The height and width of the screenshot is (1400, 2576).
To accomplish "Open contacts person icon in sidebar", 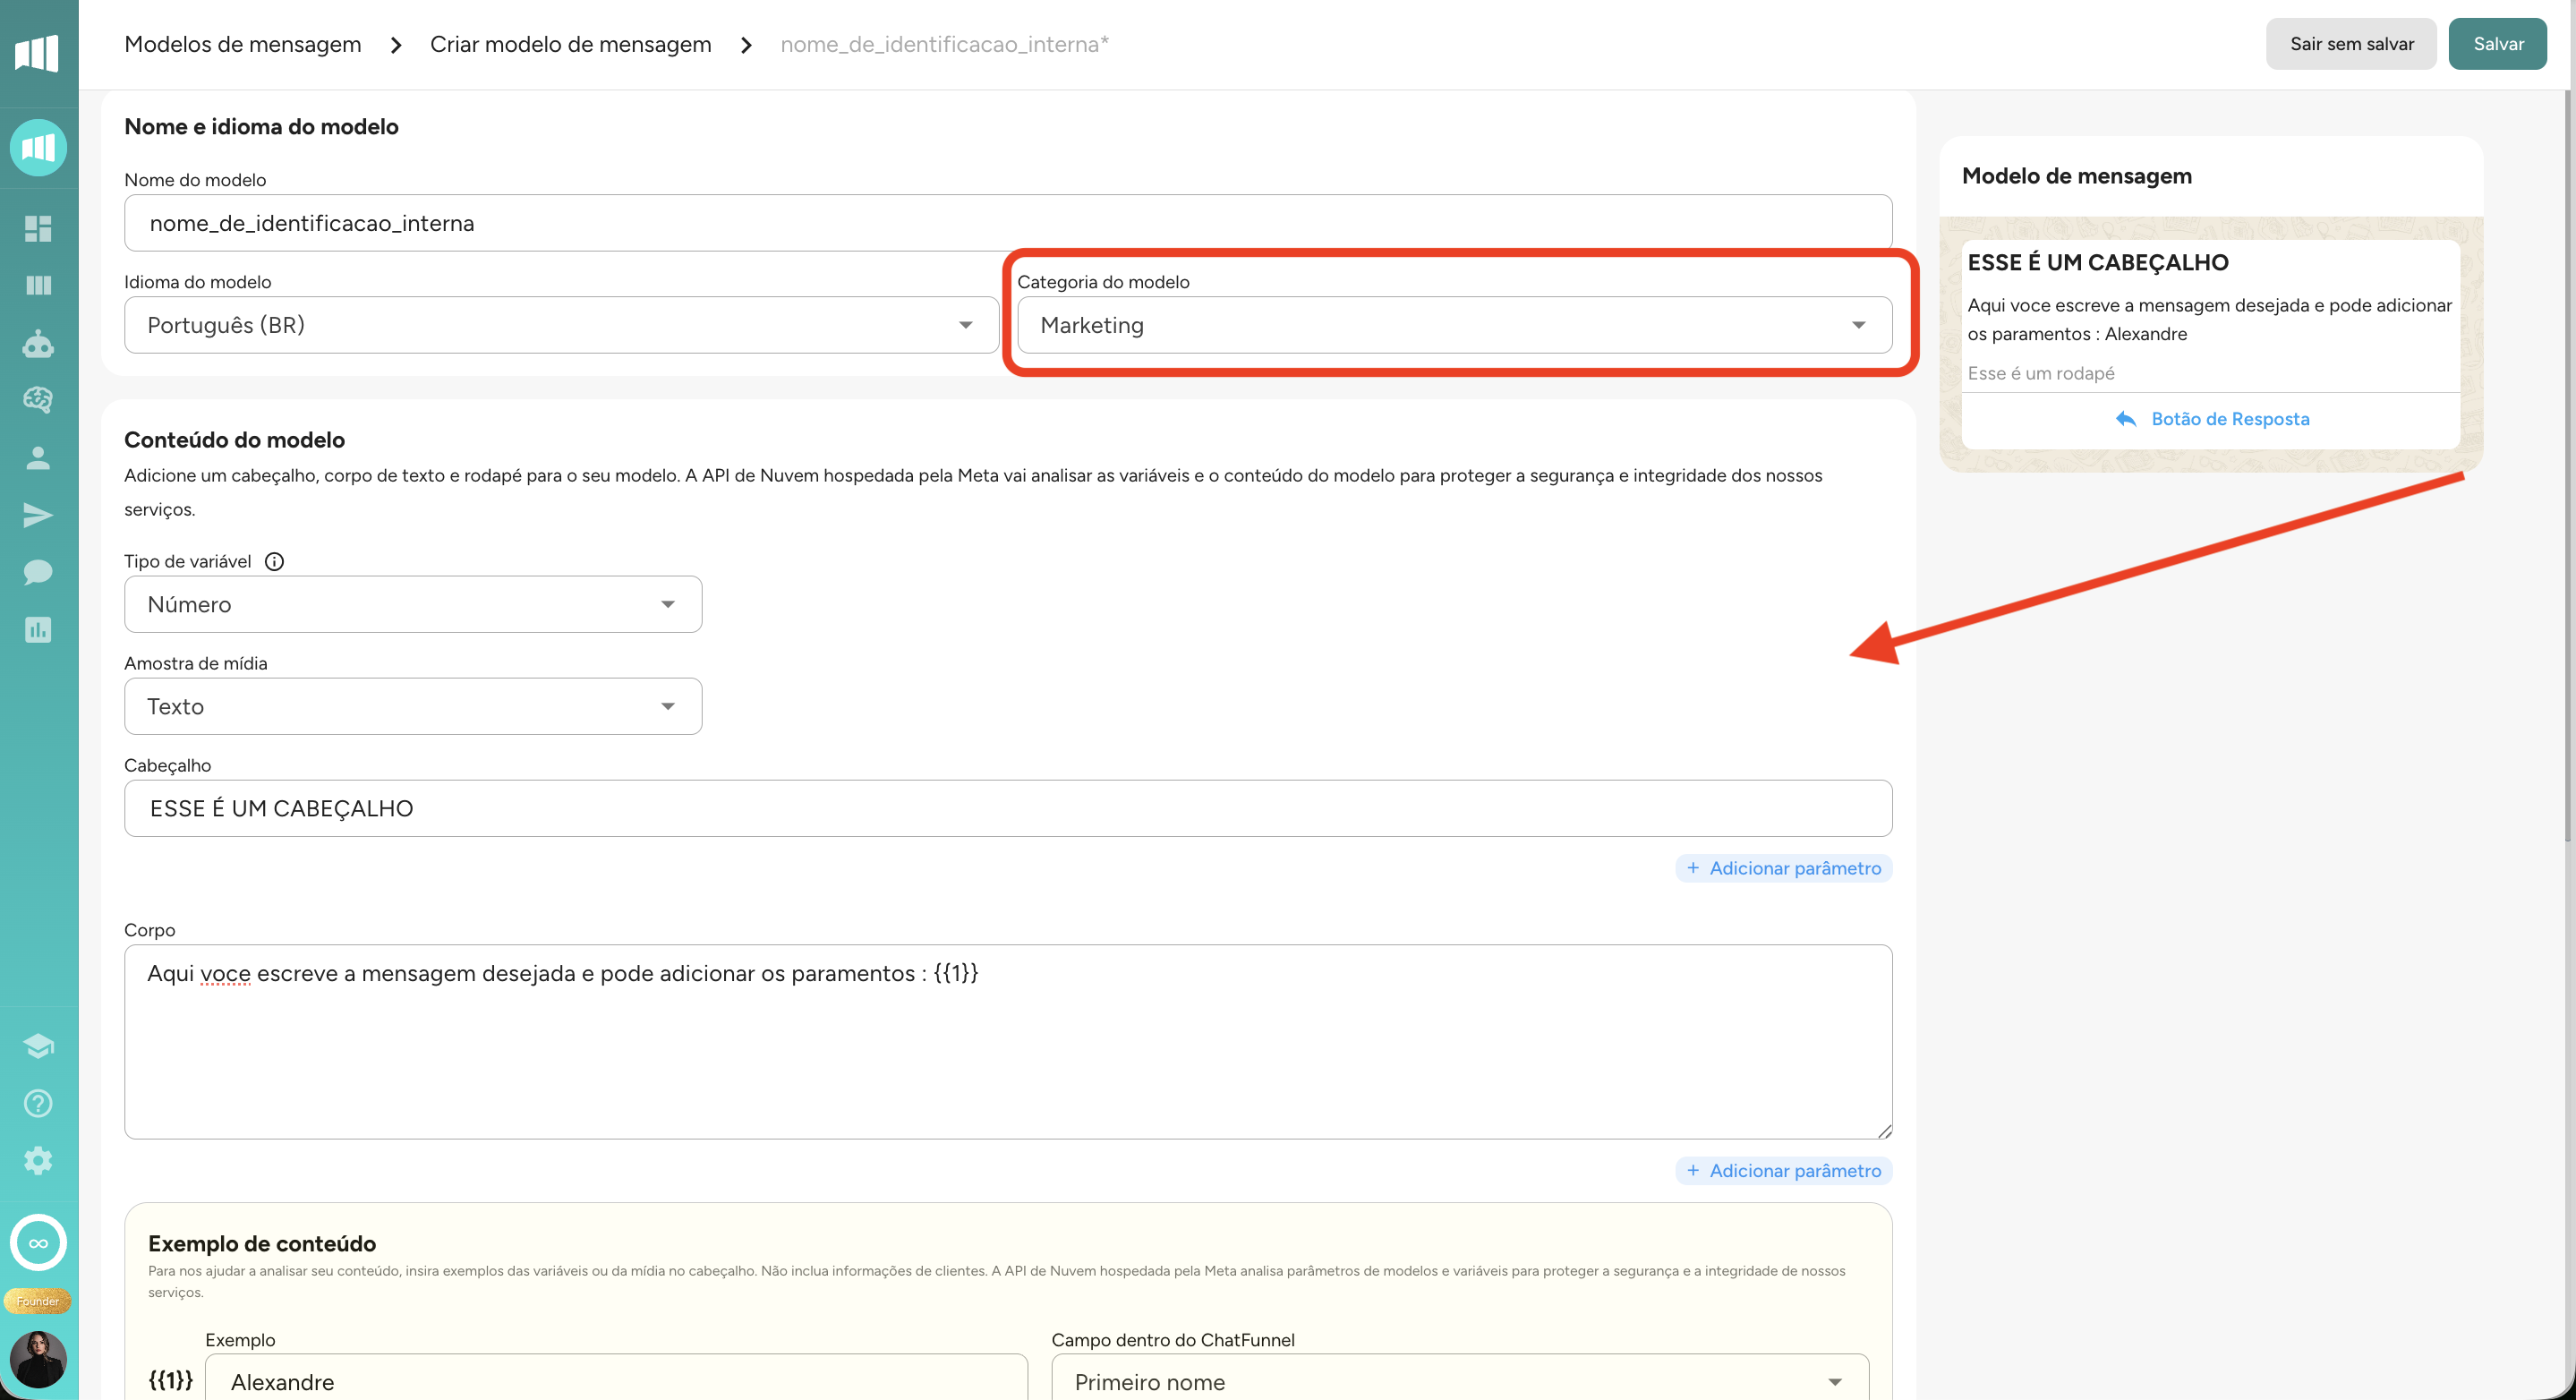I will (x=38, y=458).
